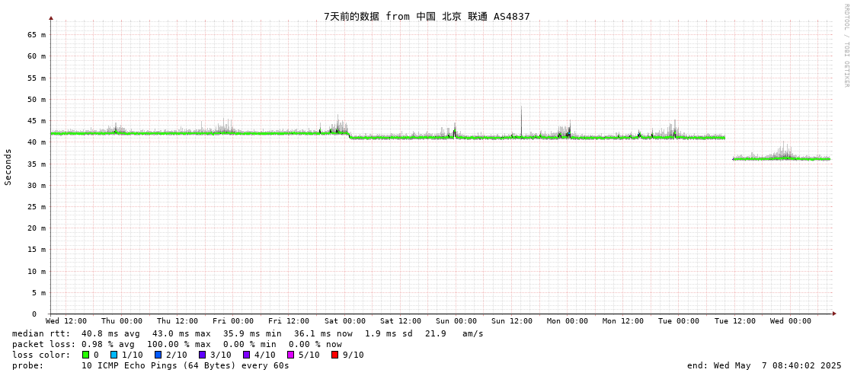Viewport: 854px width, 376px height.
Task: Click the violet 4/10 loss swatch
Action: point(247,355)
